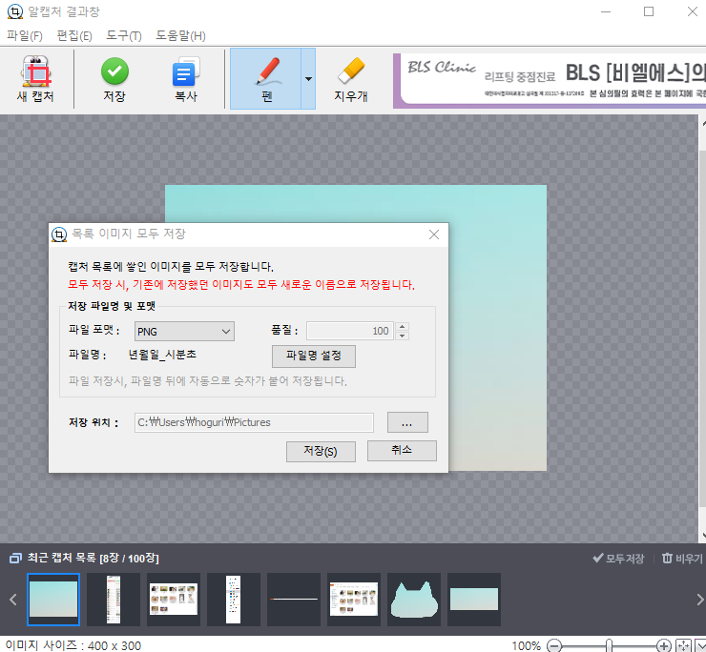Click the 년월일_시분초 filename text
Viewport: 706px width, 652px height.
pyautogui.click(x=162, y=355)
